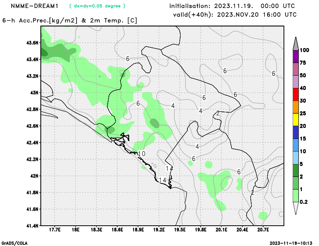The width and height of the screenshot is (319, 246).
Task: Click the dark green 2–5 legend band
Action: (x=295, y=170)
